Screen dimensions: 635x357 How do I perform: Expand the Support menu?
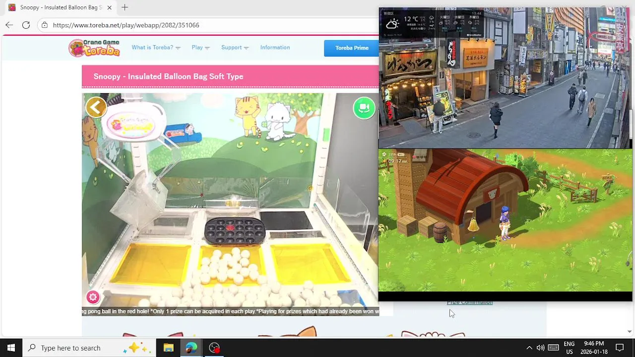pyautogui.click(x=235, y=48)
